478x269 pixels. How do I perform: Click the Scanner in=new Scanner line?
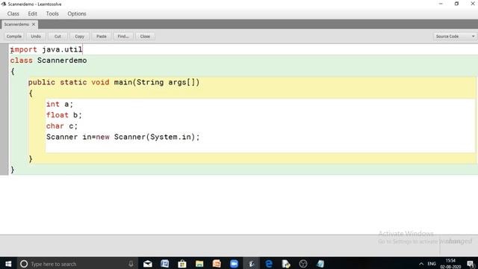click(122, 137)
